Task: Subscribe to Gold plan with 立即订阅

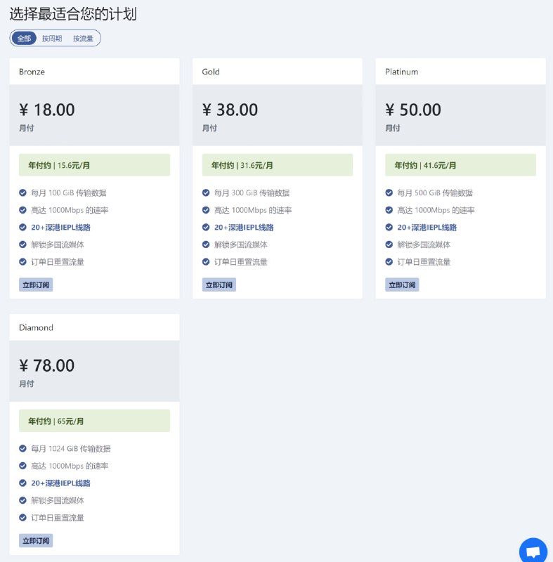Action: pyautogui.click(x=219, y=285)
